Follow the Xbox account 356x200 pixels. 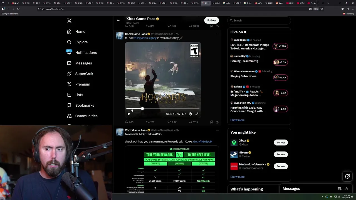pyautogui.click(x=281, y=142)
